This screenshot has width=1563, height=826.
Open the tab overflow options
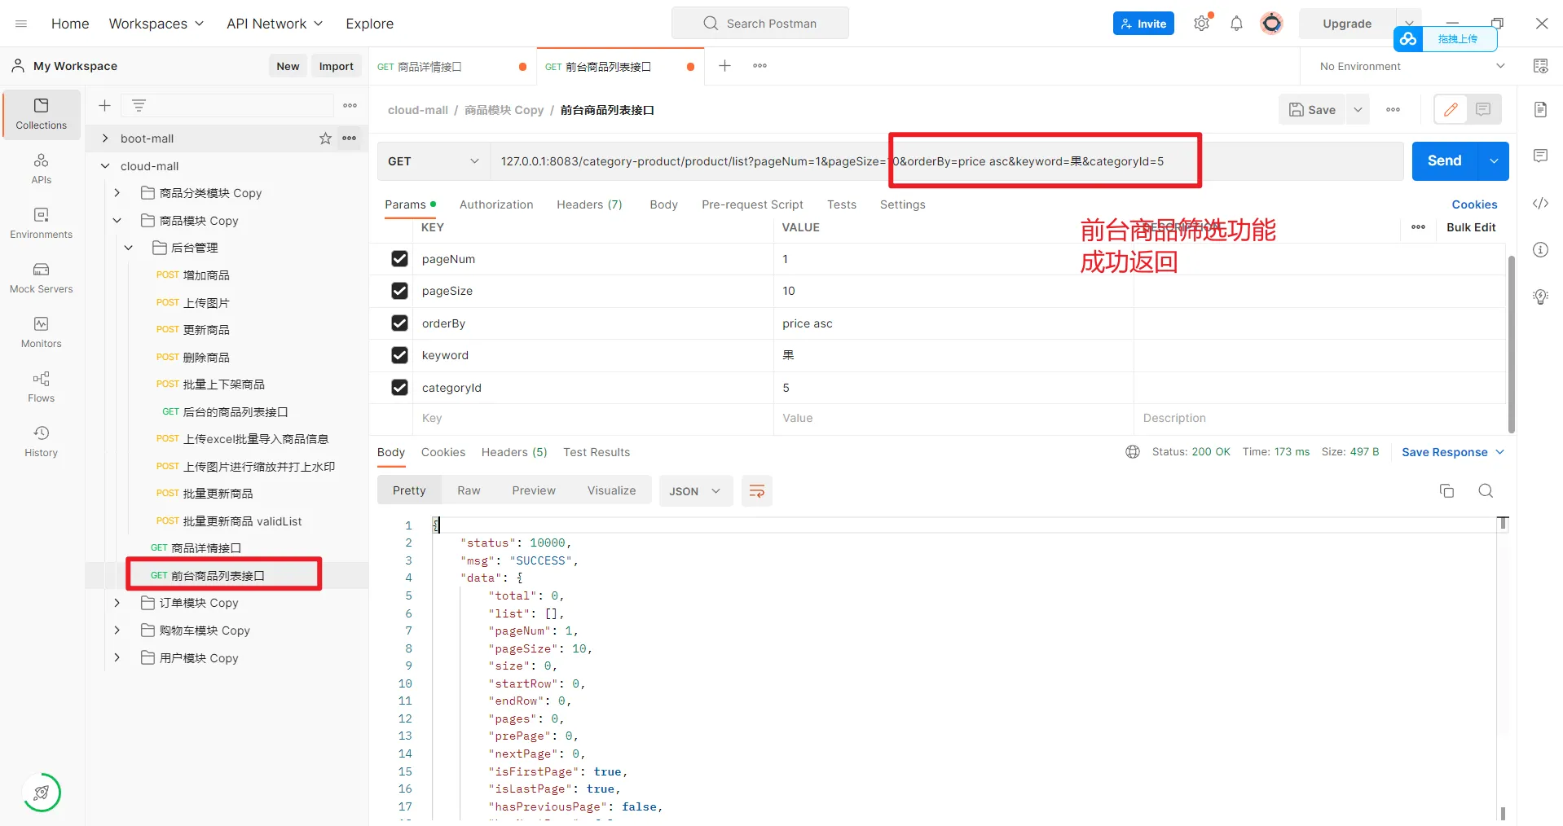pyautogui.click(x=759, y=66)
